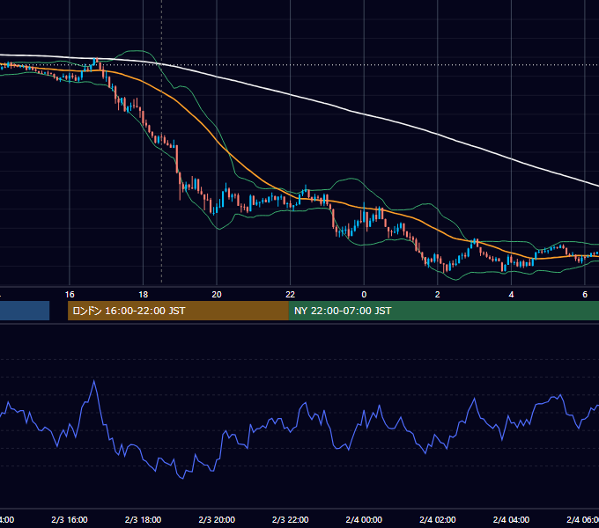The width and height of the screenshot is (599, 528).
Task: Click the blue session bar left of ロンドン
Action: (25, 311)
